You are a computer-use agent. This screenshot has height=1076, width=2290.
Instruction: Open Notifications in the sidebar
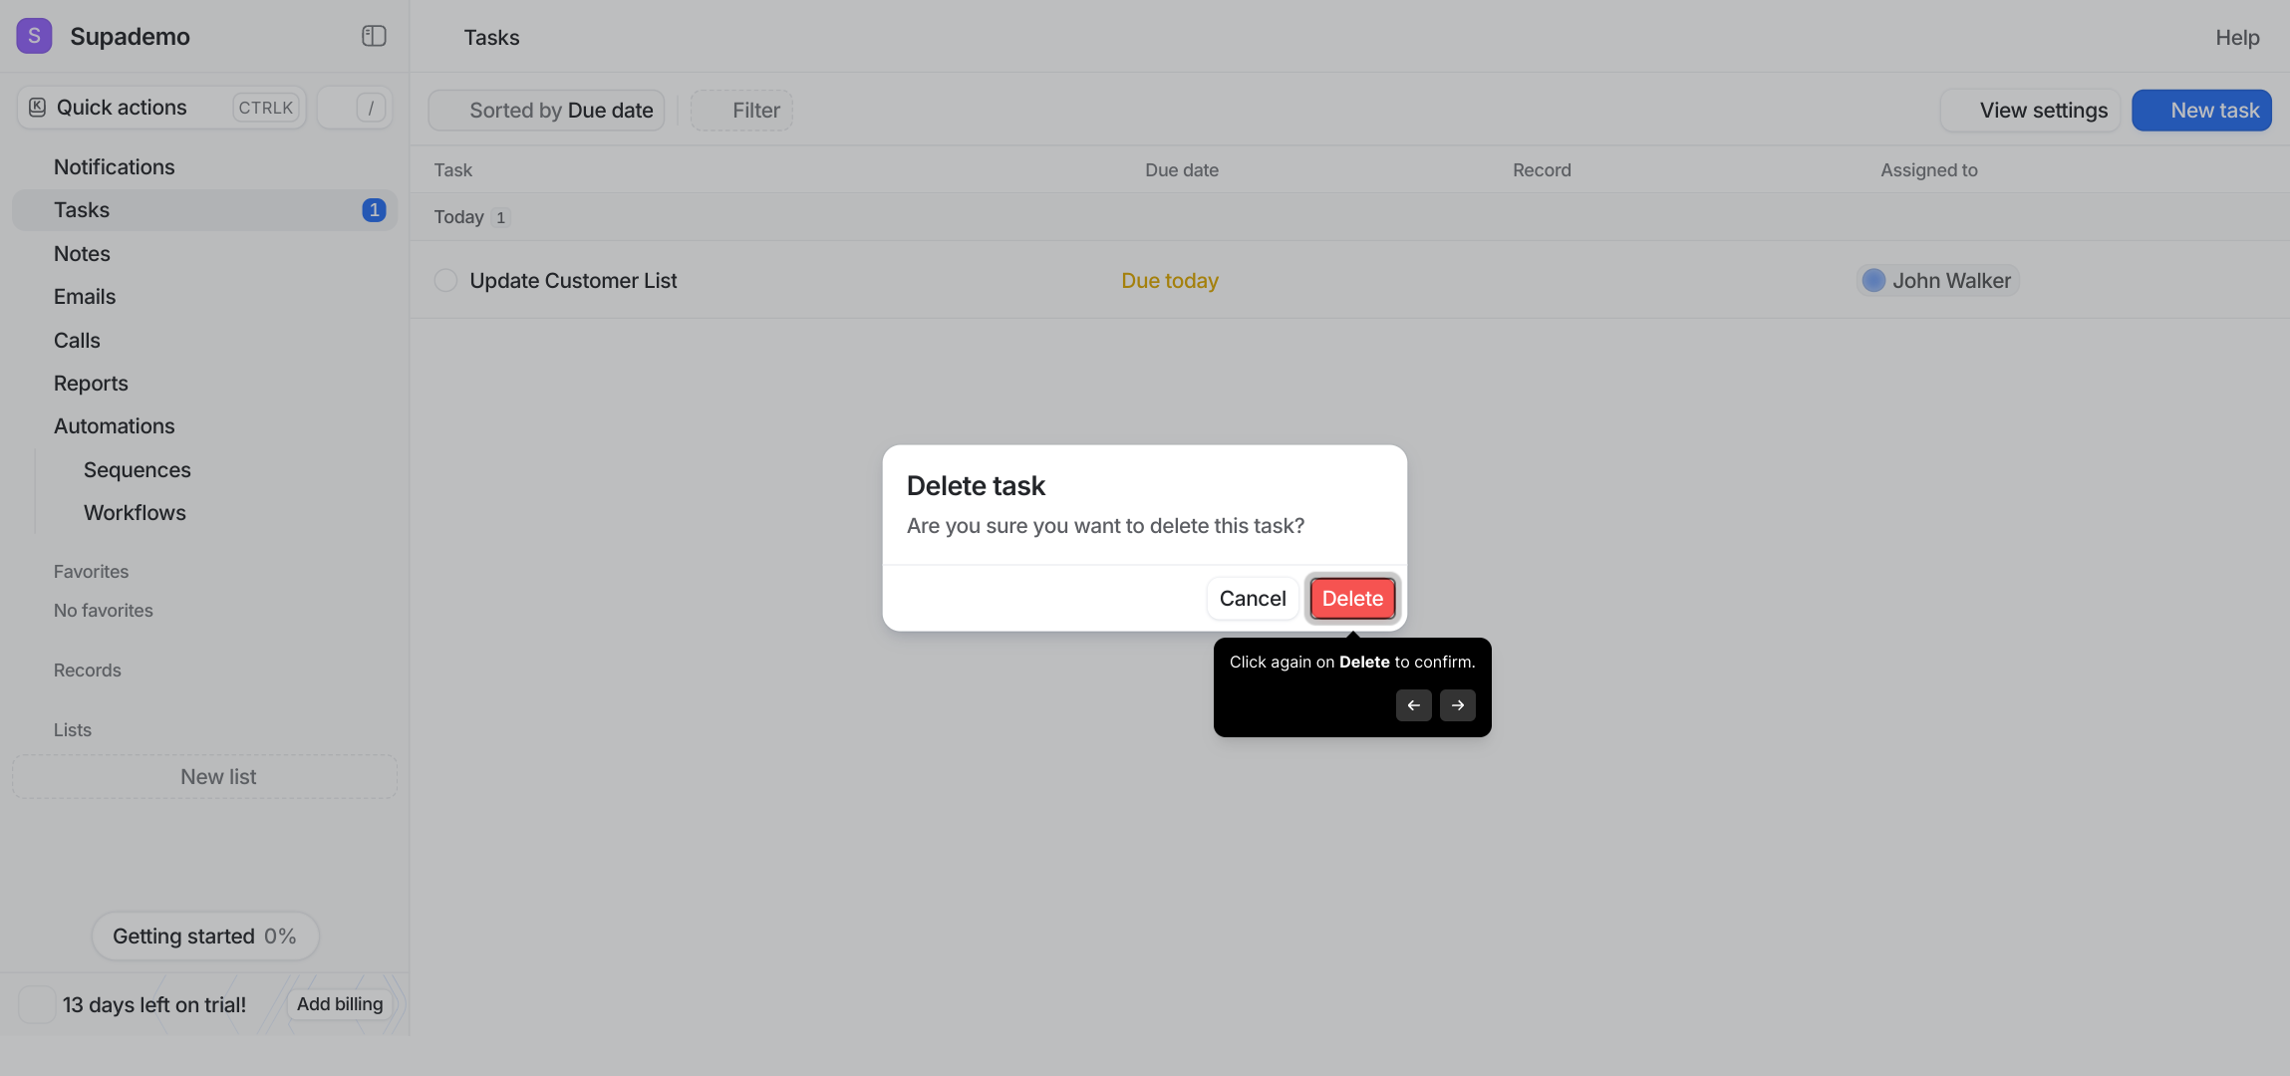coord(114,167)
